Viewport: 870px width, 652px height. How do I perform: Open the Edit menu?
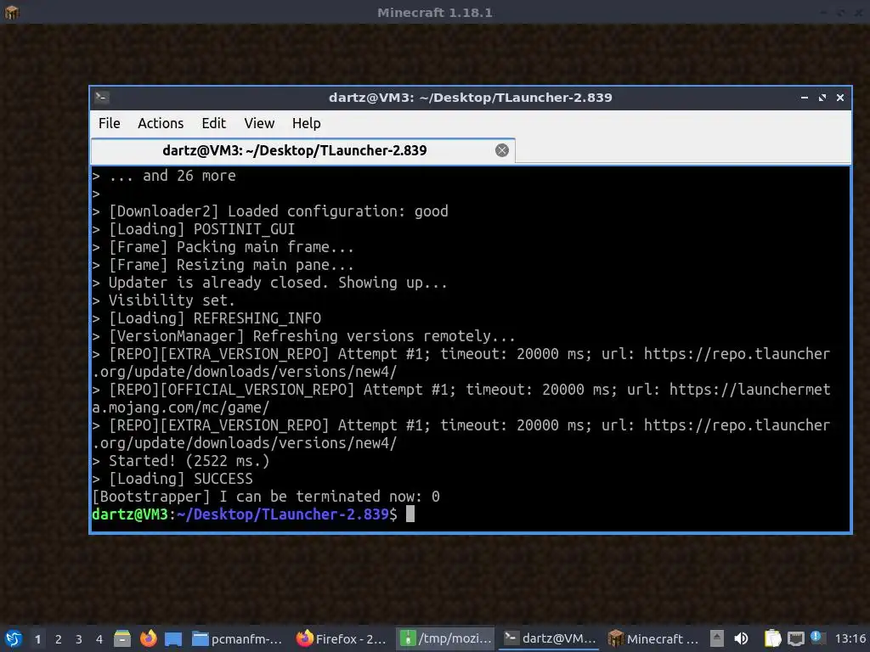click(213, 123)
